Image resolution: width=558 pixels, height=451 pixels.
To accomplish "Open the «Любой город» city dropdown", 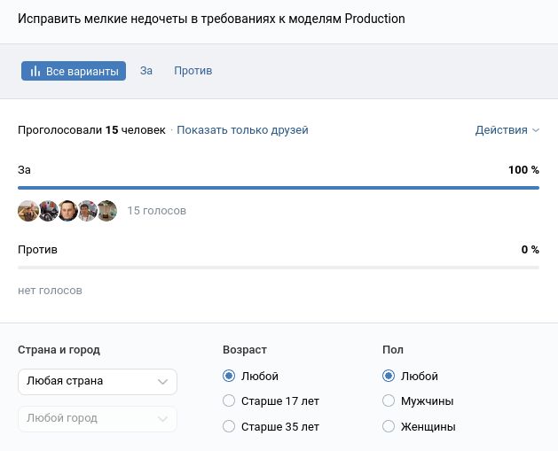I will click(x=98, y=418).
